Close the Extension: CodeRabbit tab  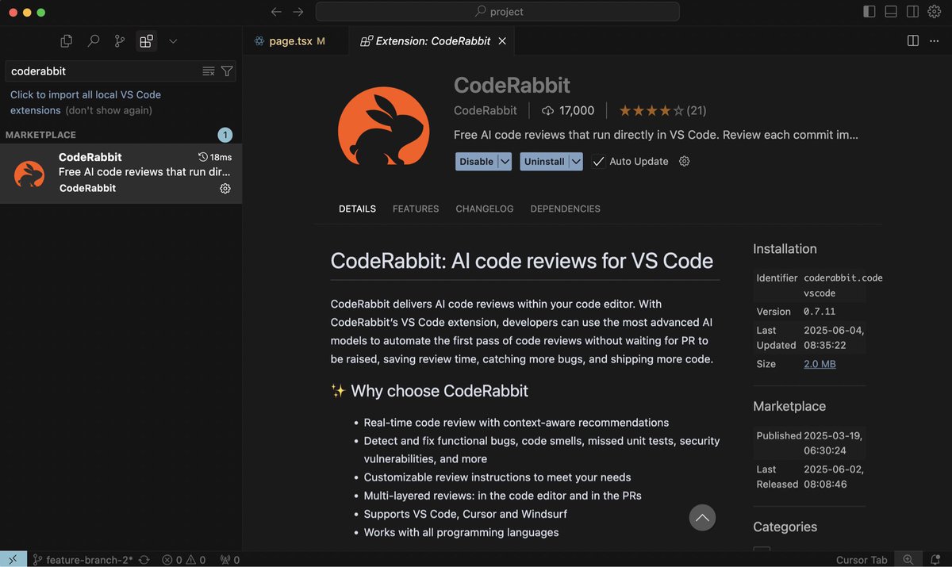click(x=502, y=41)
